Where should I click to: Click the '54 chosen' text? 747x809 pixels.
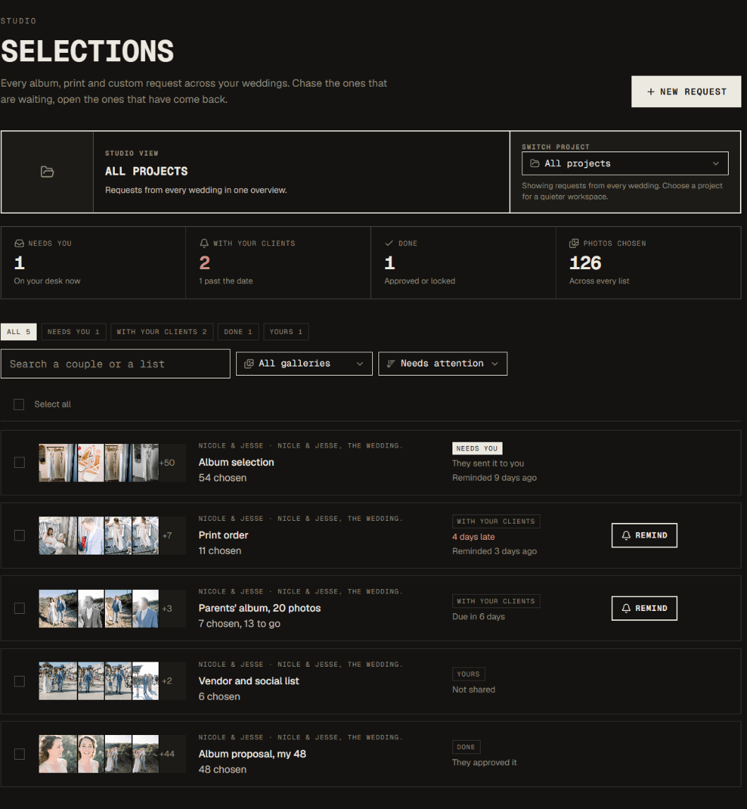[223, 478]
